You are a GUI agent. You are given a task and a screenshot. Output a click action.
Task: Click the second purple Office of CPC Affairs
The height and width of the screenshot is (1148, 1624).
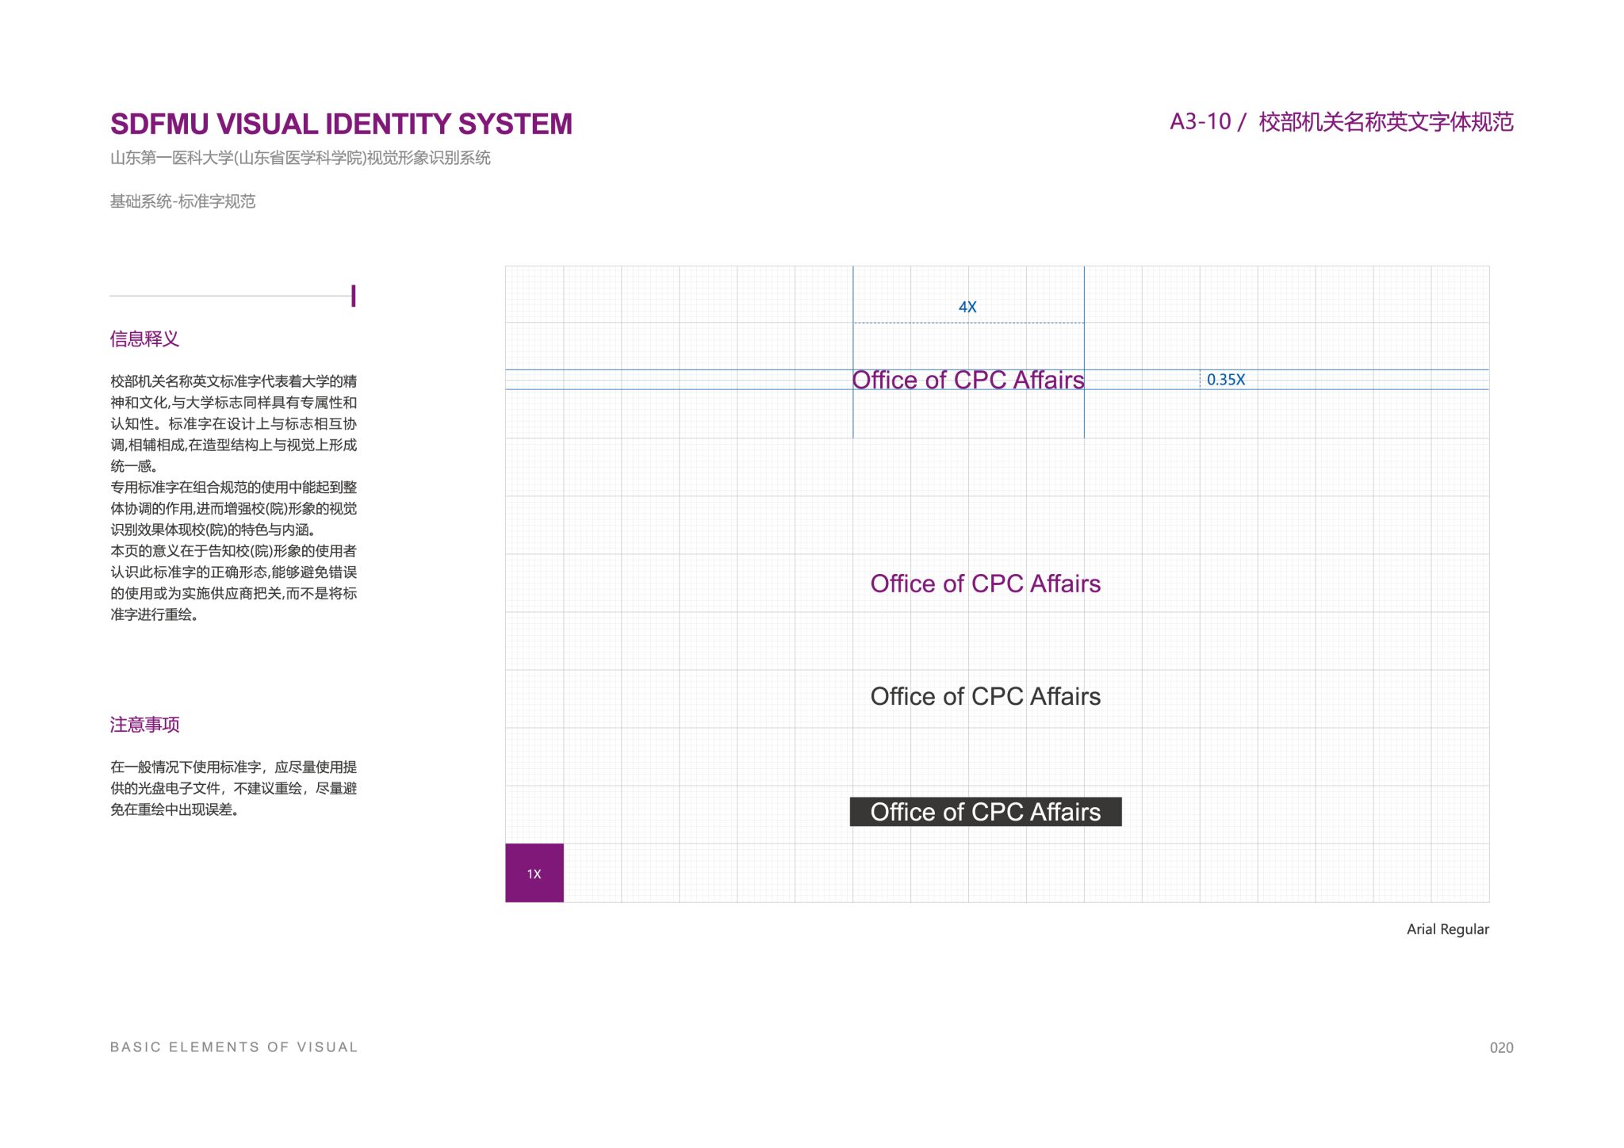pyautogui.click(x=985, y=584)
